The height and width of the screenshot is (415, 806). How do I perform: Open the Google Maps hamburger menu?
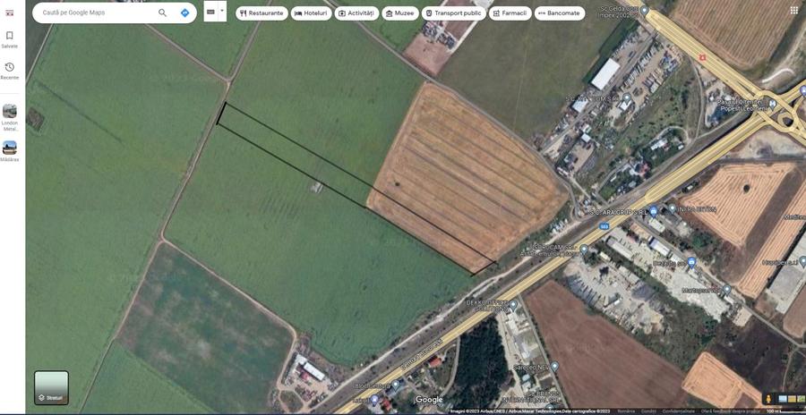[9, 13]
